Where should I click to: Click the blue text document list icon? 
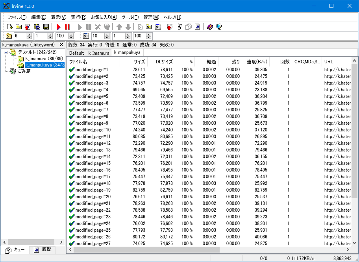click(x=197, y=27)
